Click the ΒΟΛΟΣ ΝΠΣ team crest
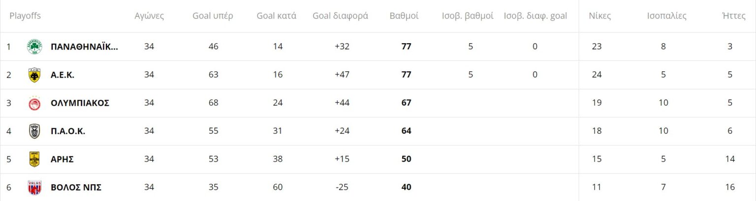The width and height of the screenshot is (756, 201). click(34, 187)
